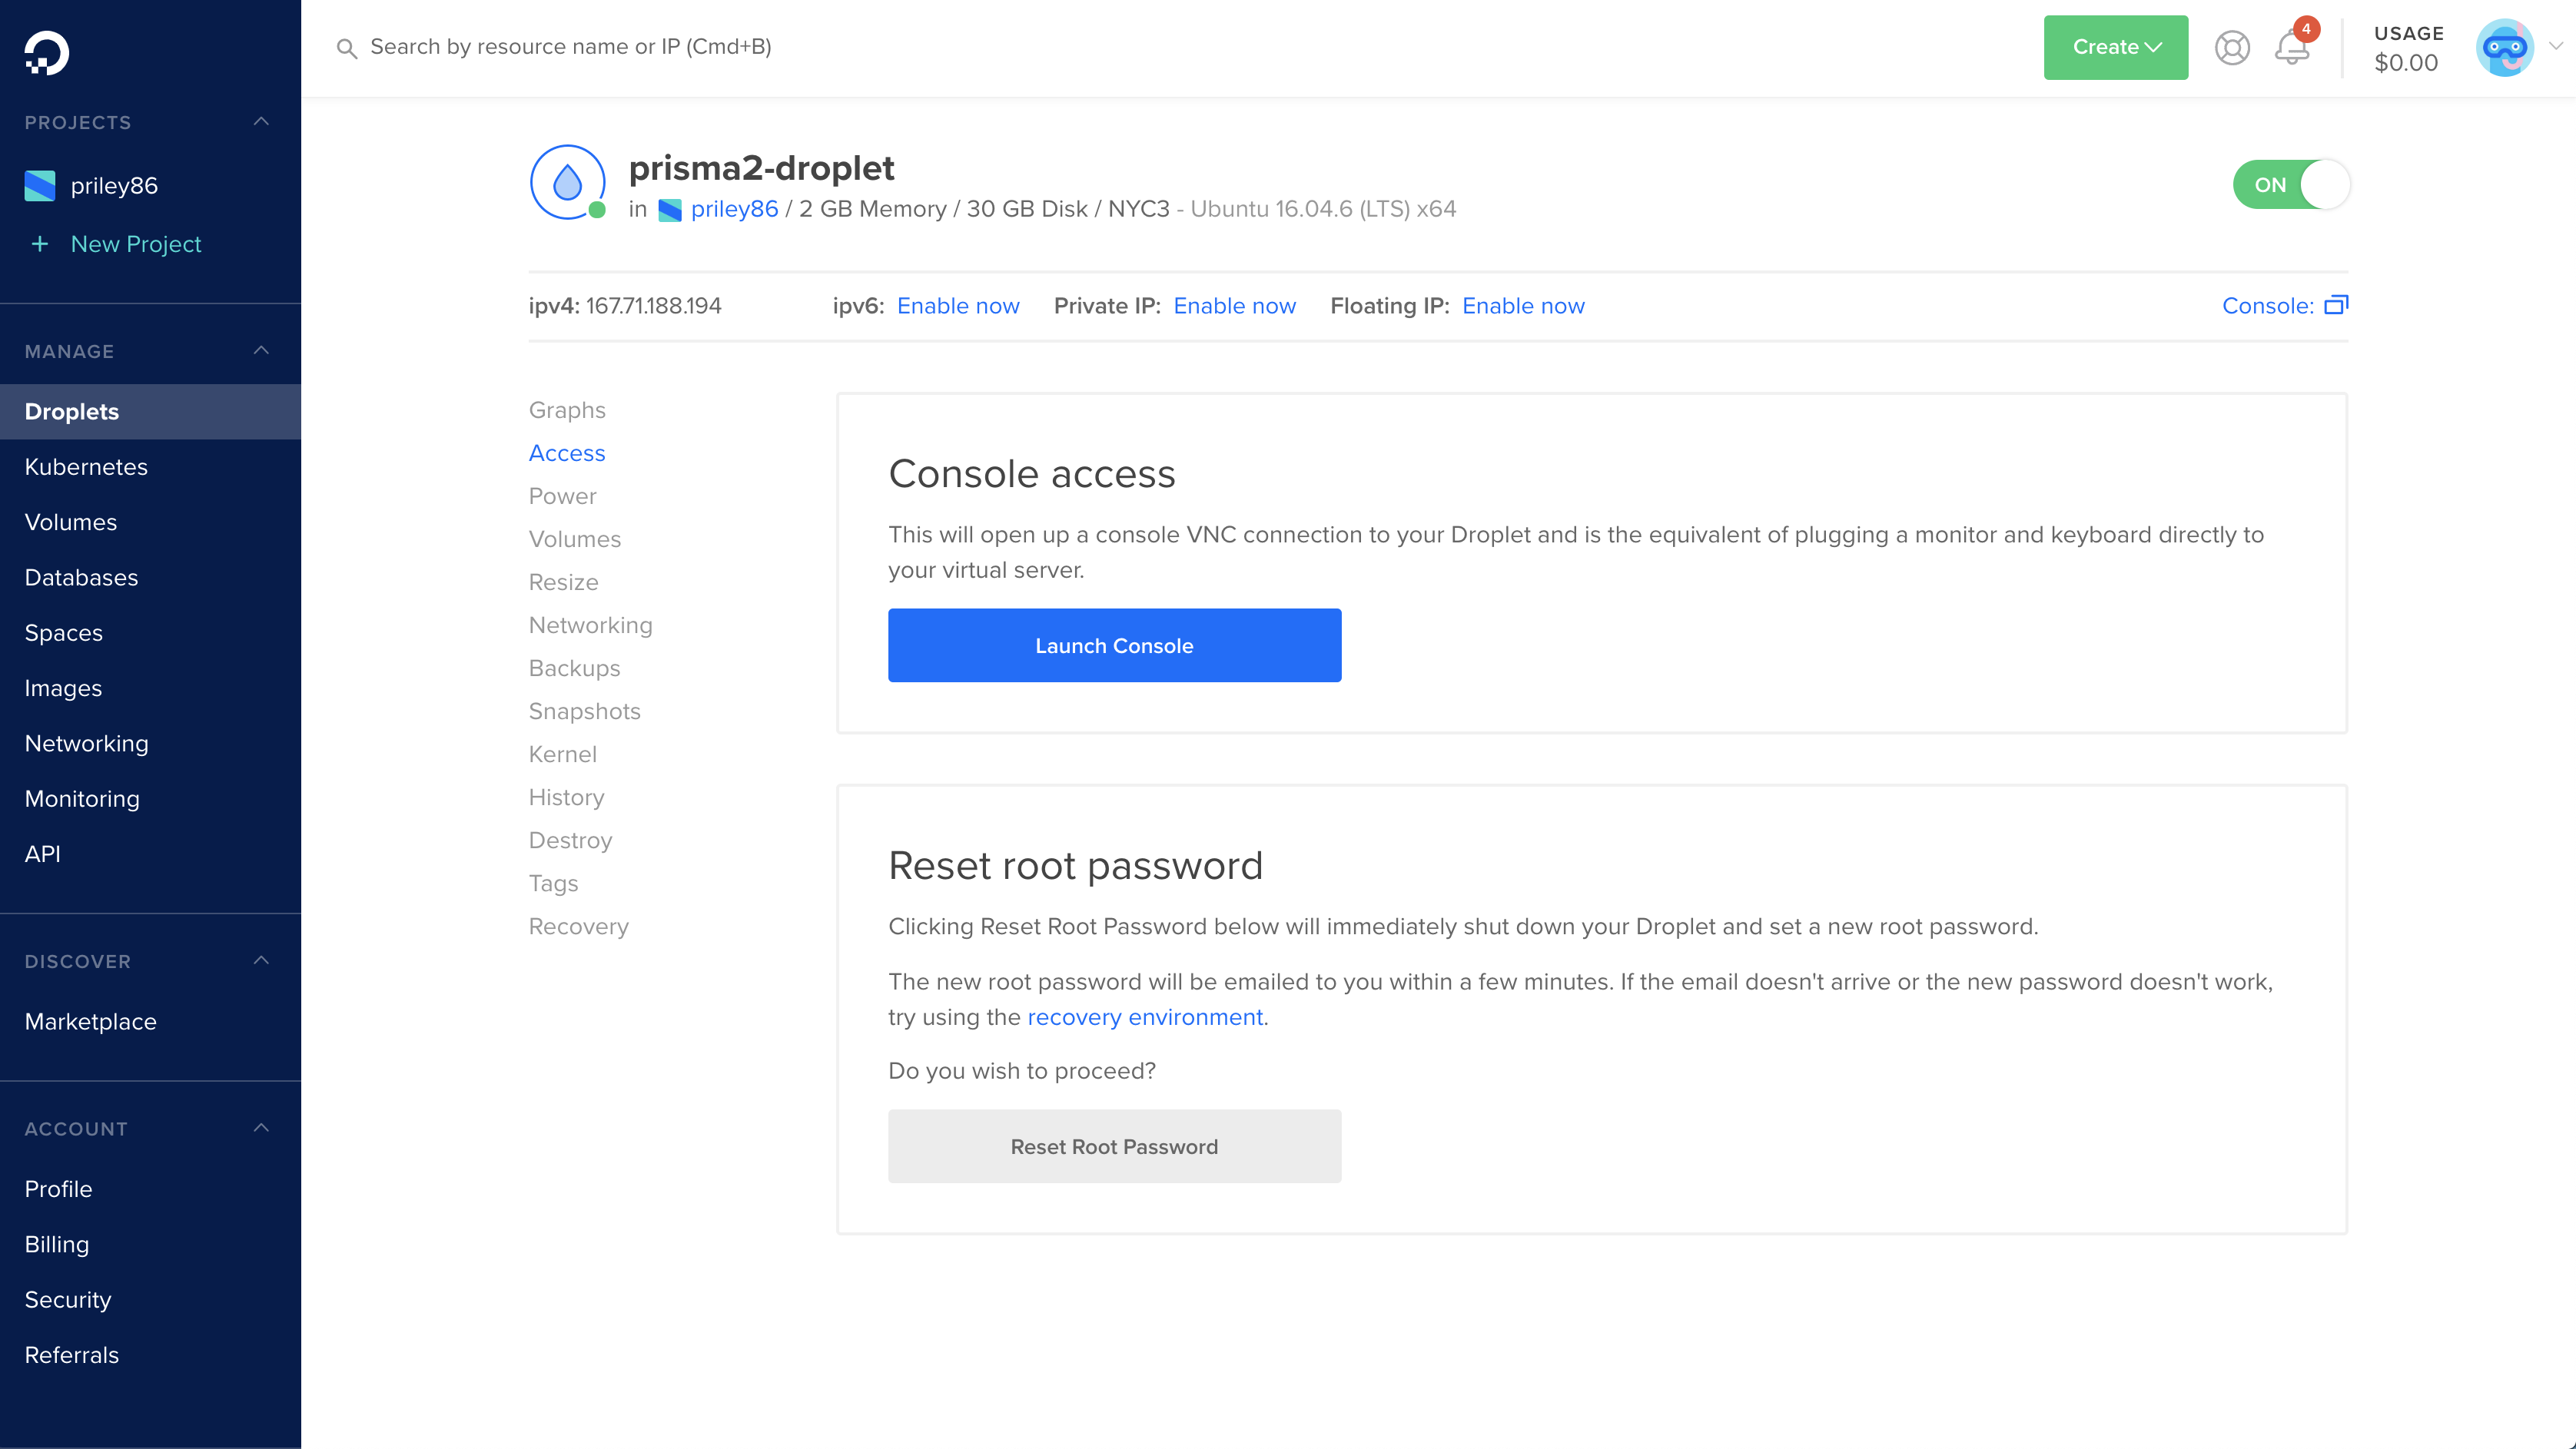
Task: Enable ipv6 via Enable now link
Action: click(958, 306)
